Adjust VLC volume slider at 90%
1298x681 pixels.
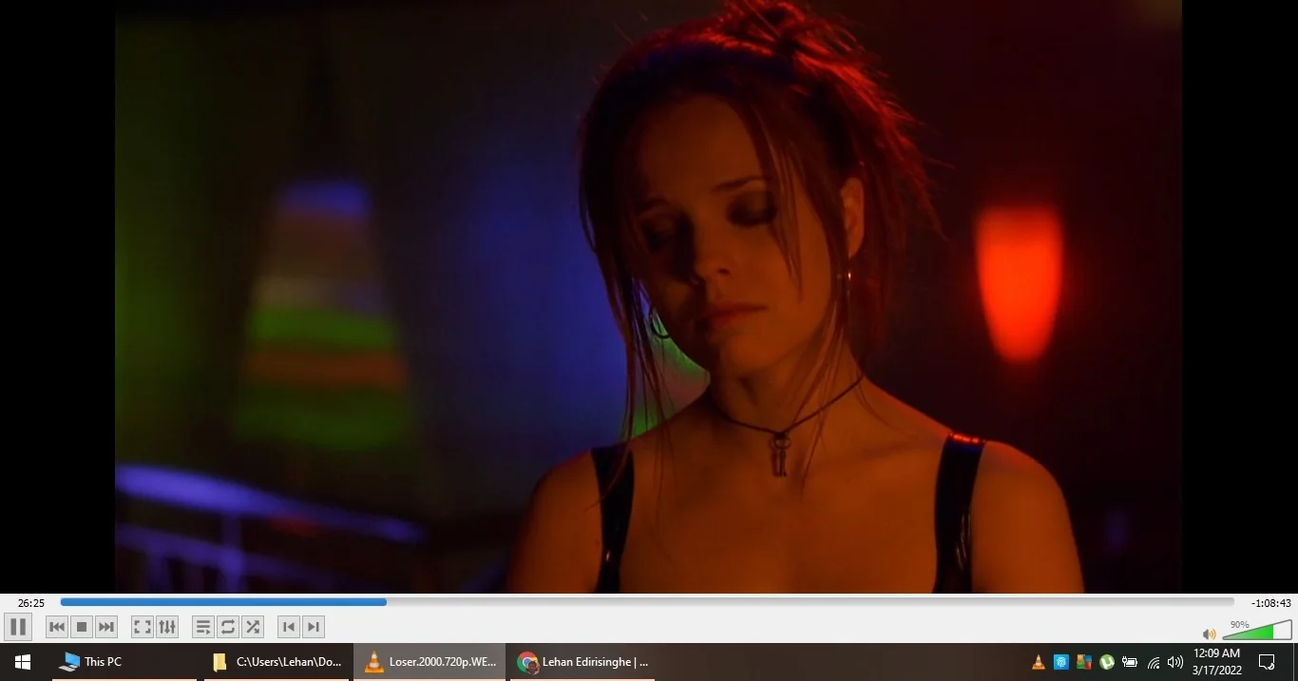tap(1257, 630)
